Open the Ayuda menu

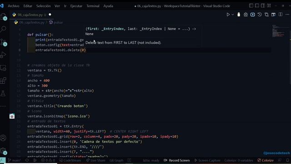[108, 6]
